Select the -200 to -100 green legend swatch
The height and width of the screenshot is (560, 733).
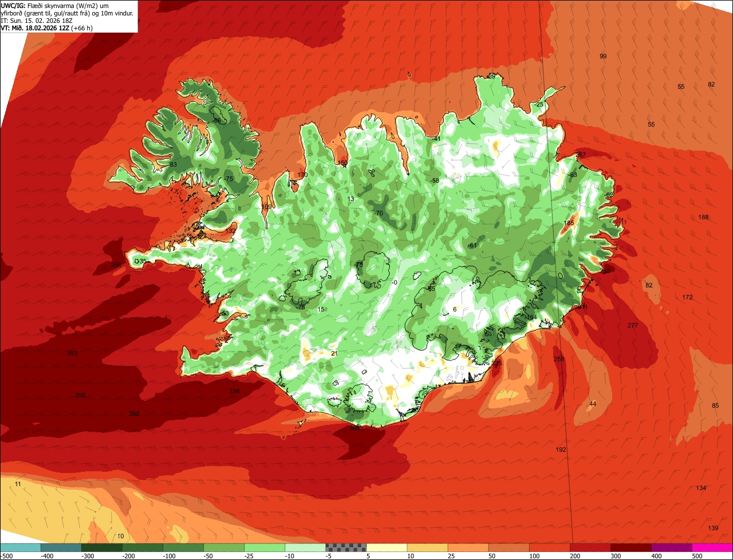coord(142,547)
